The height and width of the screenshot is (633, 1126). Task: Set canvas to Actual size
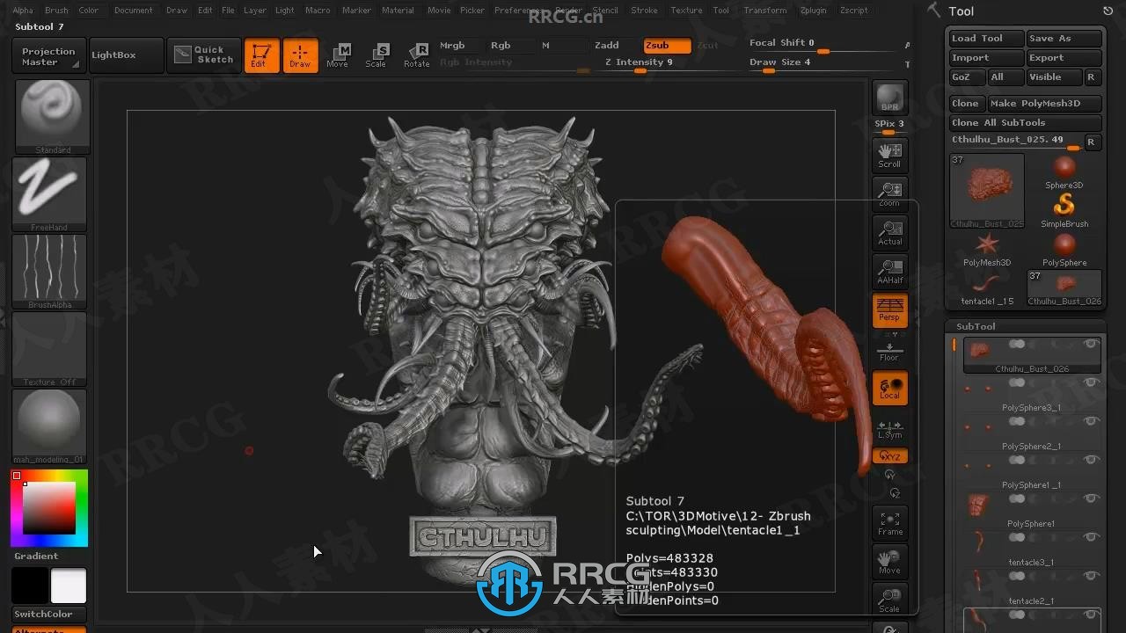tap(890, 233)
